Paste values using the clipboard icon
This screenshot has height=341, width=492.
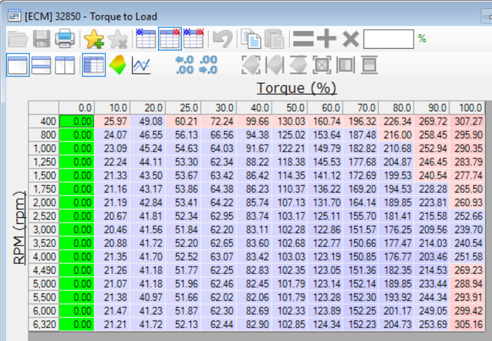(274, 39)
